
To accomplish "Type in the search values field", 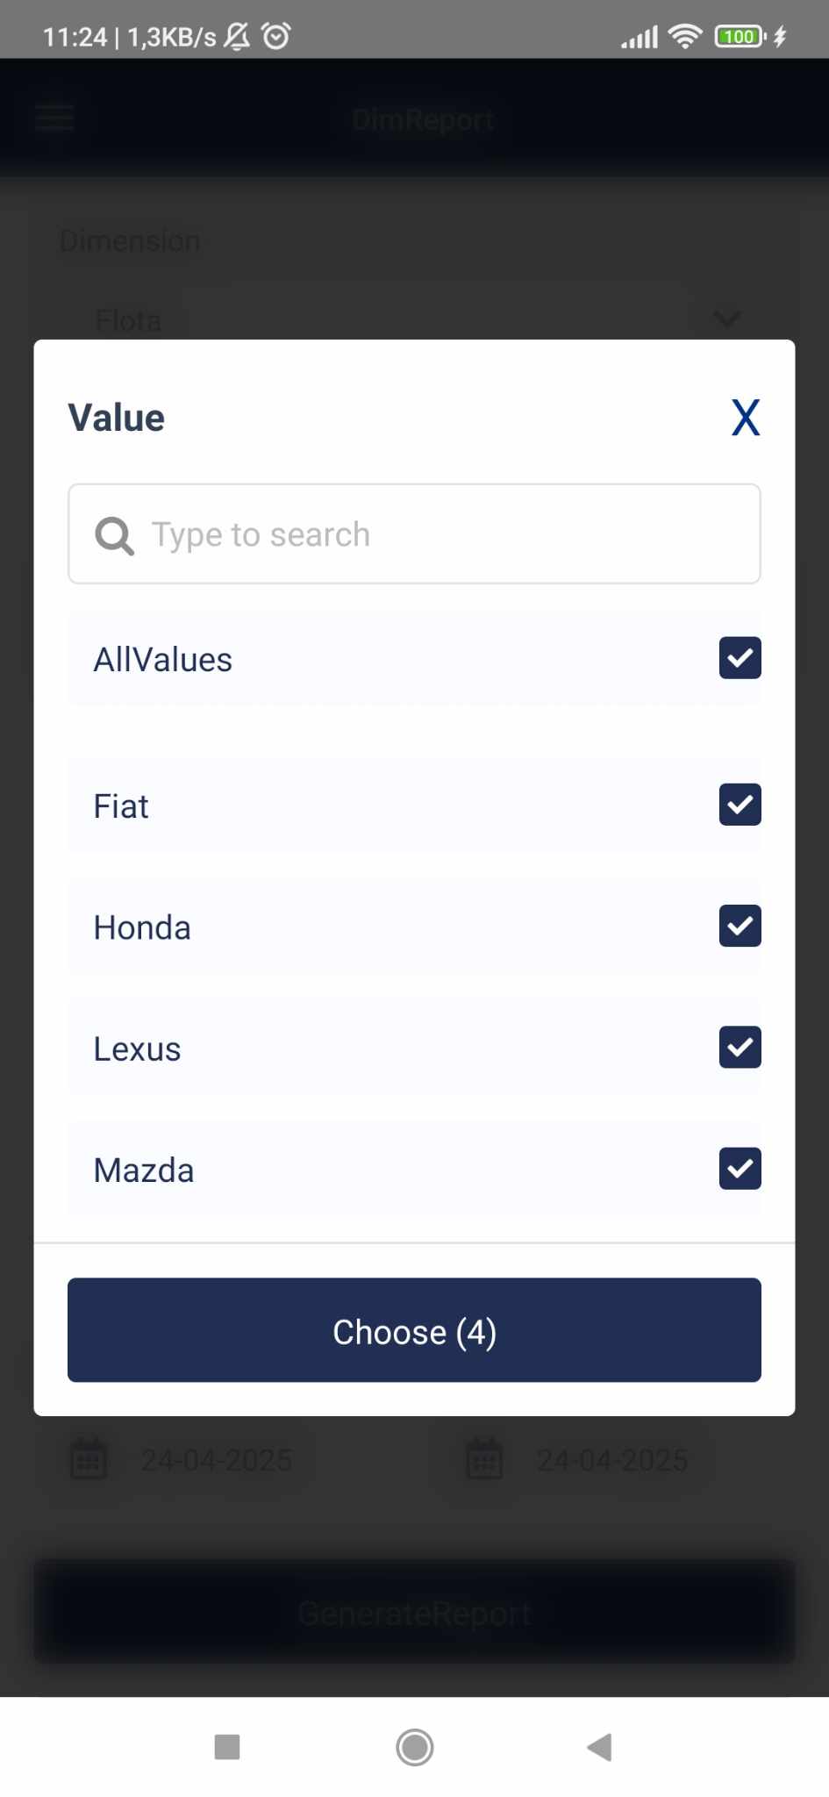I will pyautogui.click(x=439, y=534).
